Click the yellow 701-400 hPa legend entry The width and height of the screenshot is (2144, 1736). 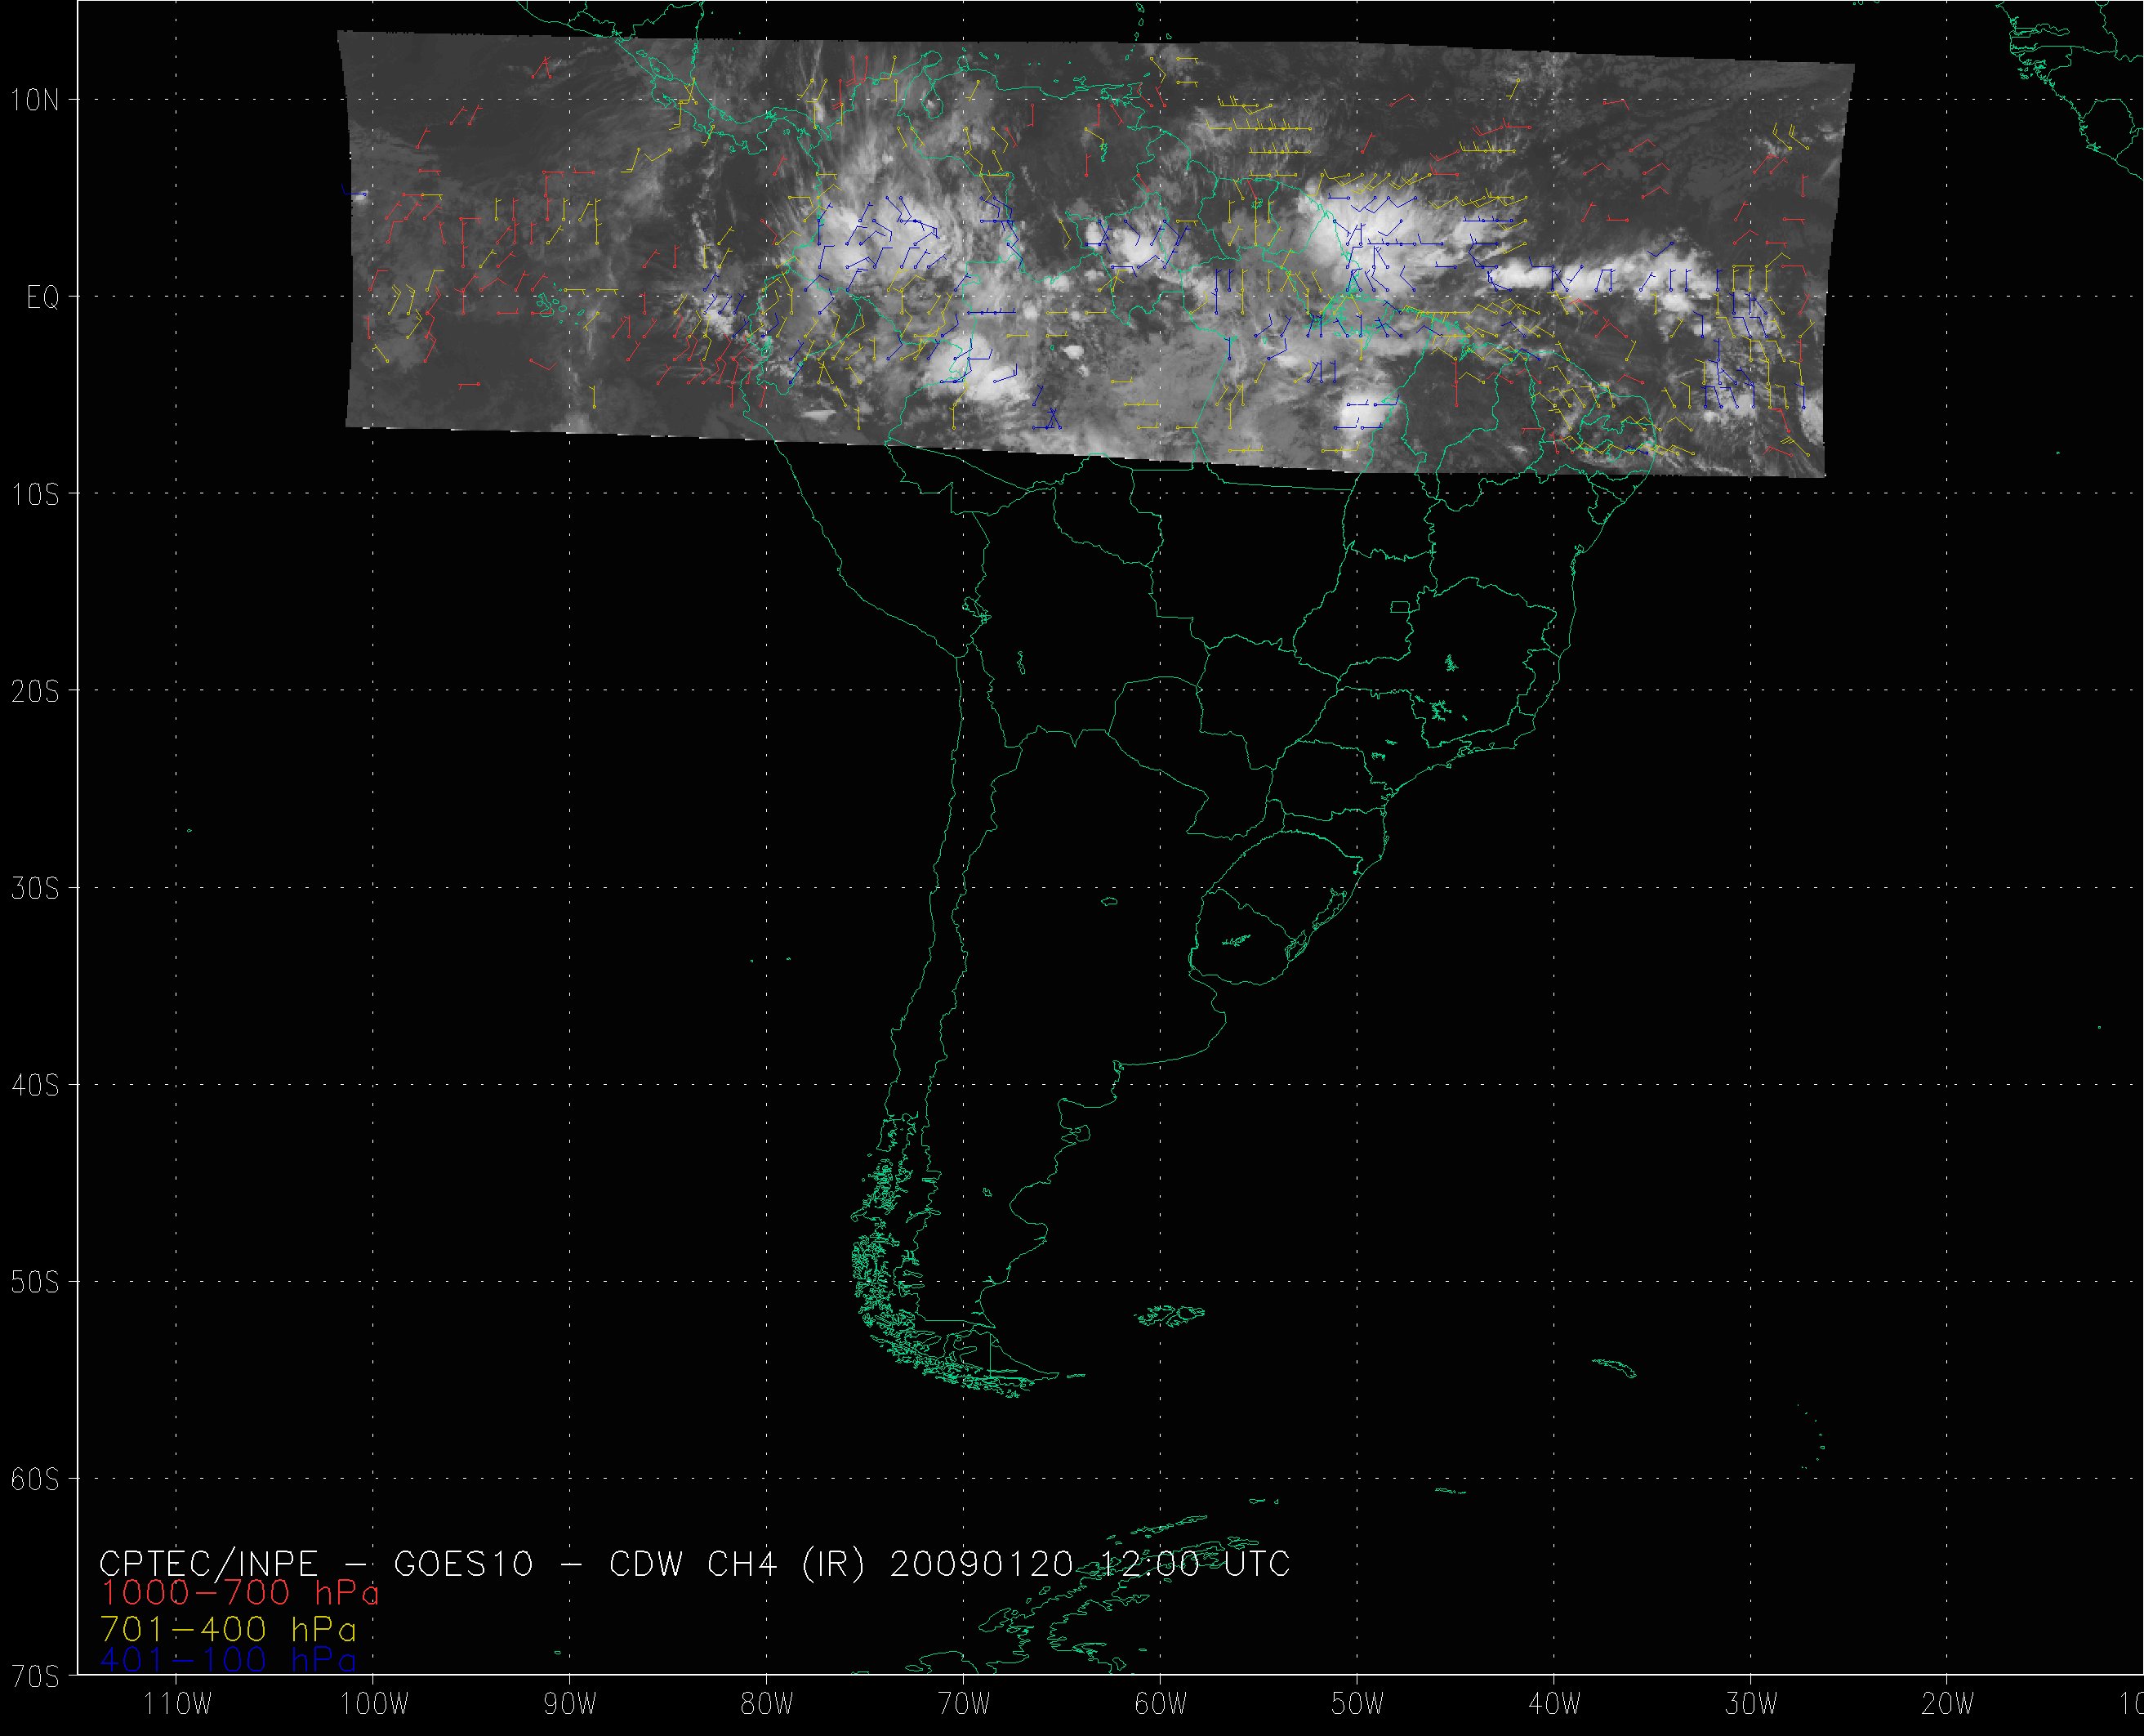[228, 1628]
